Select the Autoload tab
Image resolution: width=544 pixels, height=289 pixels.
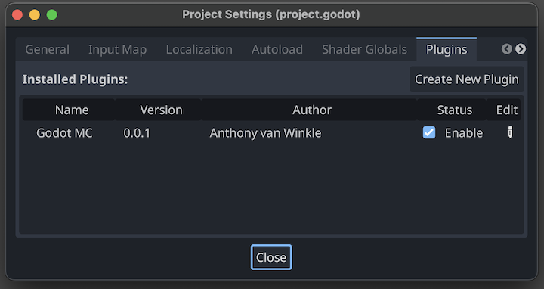(x=277, y=49)
